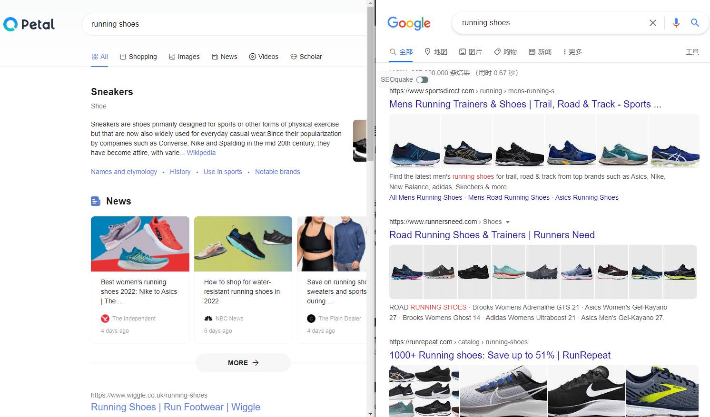
Task: Open water-resistant running shoes article thumbnail
Action: pos(243,244)
